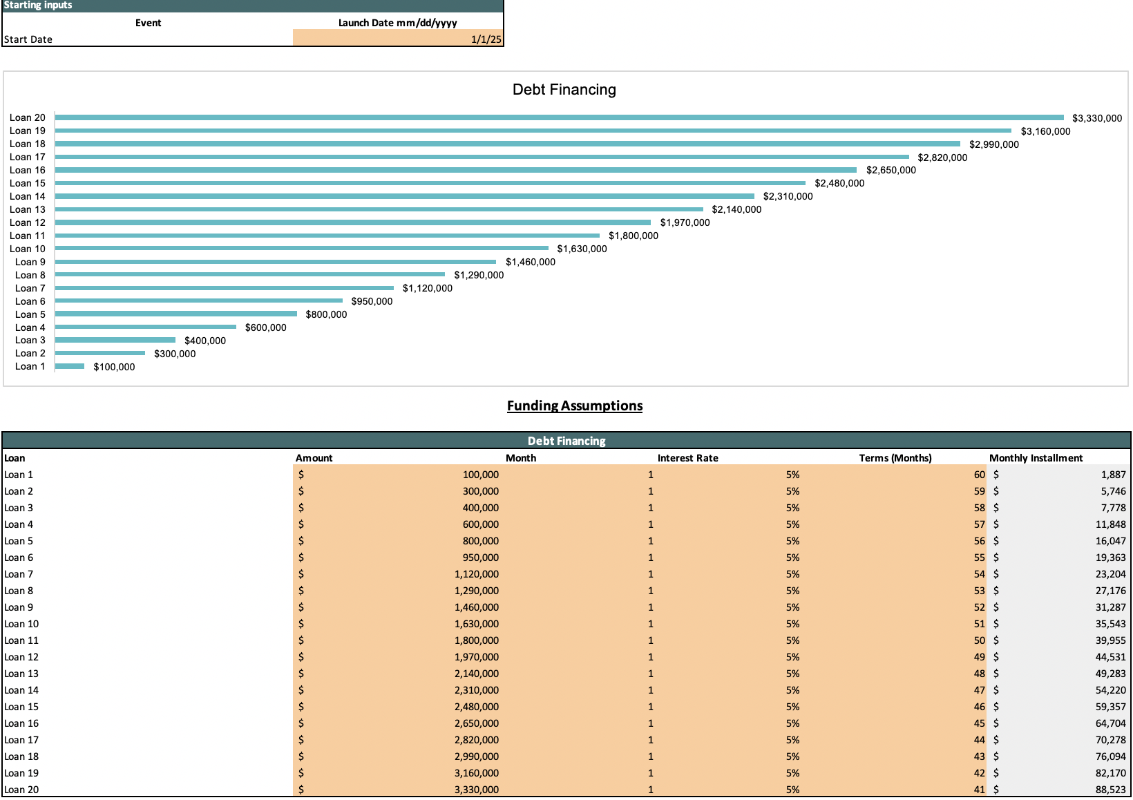Click the $3,160,000 chart data label
The height and width of the screenshot is (800, 1133).
pyautogui.click(x=1046, y=131)
